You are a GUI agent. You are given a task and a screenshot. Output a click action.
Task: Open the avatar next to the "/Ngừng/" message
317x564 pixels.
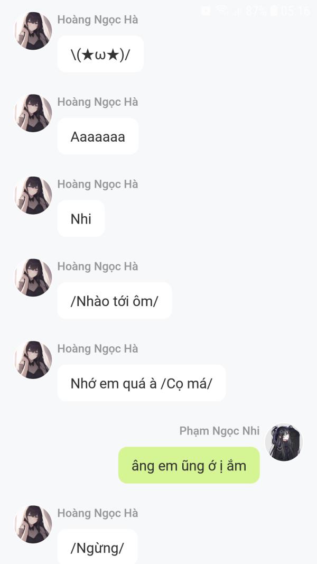[33, 524]
